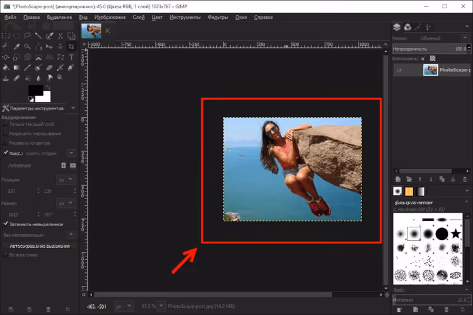Select the Alignment tool

coord(61,47)
